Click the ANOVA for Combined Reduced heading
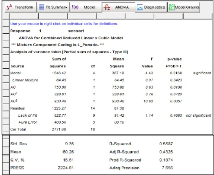Screen dimensions: 214x175 [x=71, y=38]
